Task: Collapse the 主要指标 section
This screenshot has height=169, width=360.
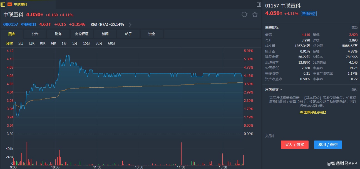Action: (354, 27)
